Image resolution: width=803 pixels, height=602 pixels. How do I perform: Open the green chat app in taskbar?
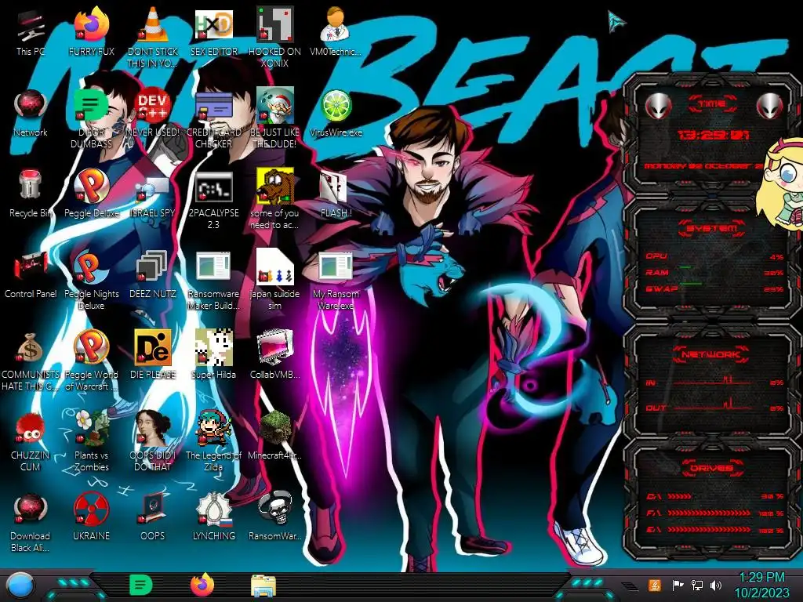pyautogui.click(x=141, y=585)
